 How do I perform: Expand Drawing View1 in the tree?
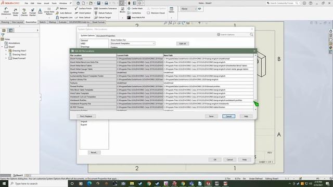[6, 51]
